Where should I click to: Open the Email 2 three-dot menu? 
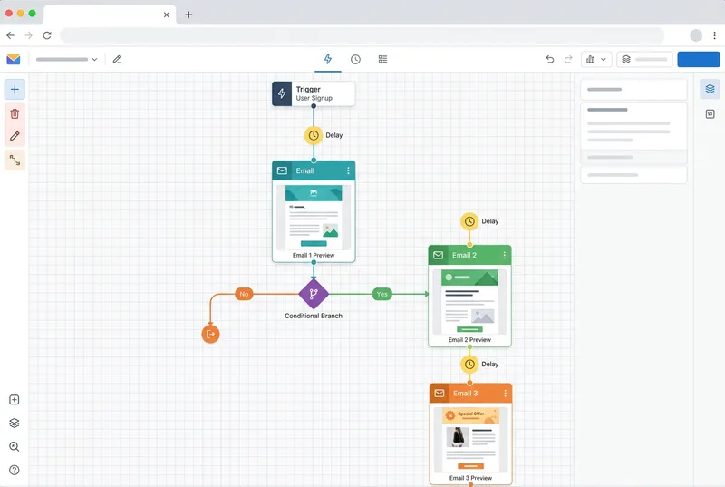(505, 256)
